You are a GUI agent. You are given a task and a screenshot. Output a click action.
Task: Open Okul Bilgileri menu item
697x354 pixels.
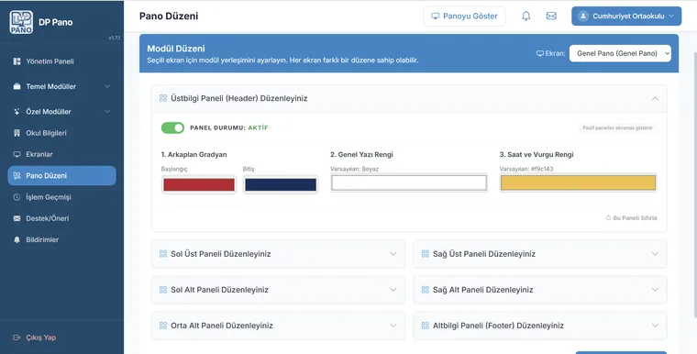coord(61,133)
